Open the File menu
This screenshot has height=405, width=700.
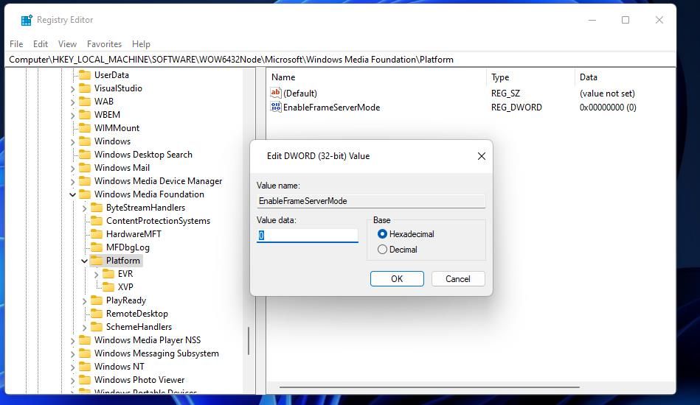point(16,44)
